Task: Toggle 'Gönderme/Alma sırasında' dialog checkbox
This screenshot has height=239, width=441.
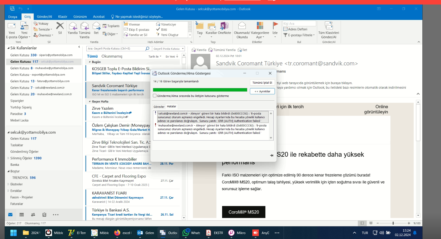Action: [155, 96]
